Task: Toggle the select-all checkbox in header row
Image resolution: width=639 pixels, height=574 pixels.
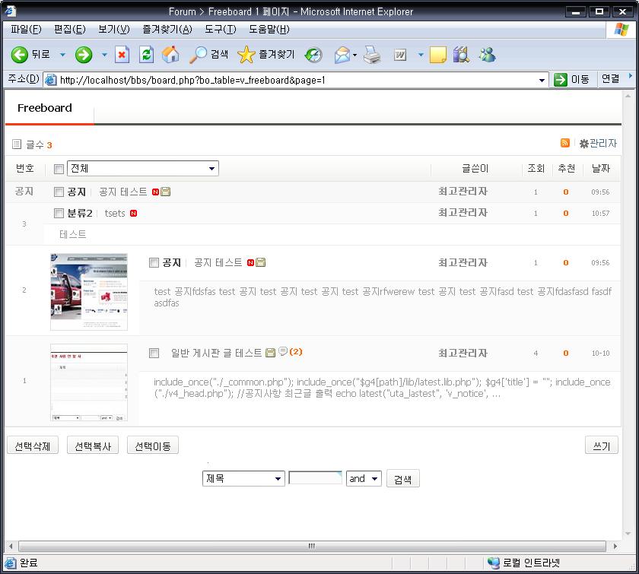Action: coord(59,169)
